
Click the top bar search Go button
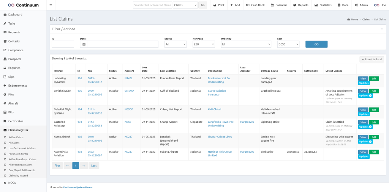pyautogui.click(x=203, y=5)
